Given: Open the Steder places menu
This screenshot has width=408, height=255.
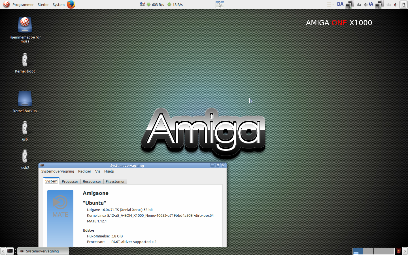Looking at the screenshot, I should (x=43, y=5).
